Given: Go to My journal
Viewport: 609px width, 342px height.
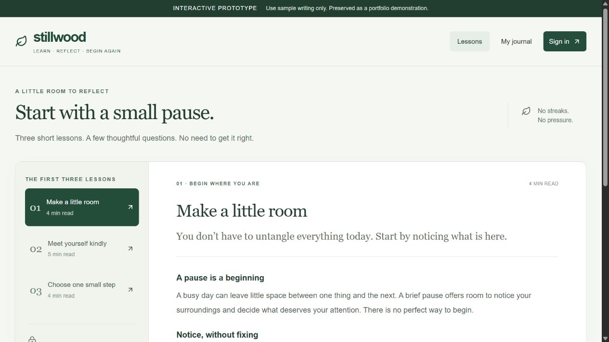Looking at the screenshot, I should (516, 41).
